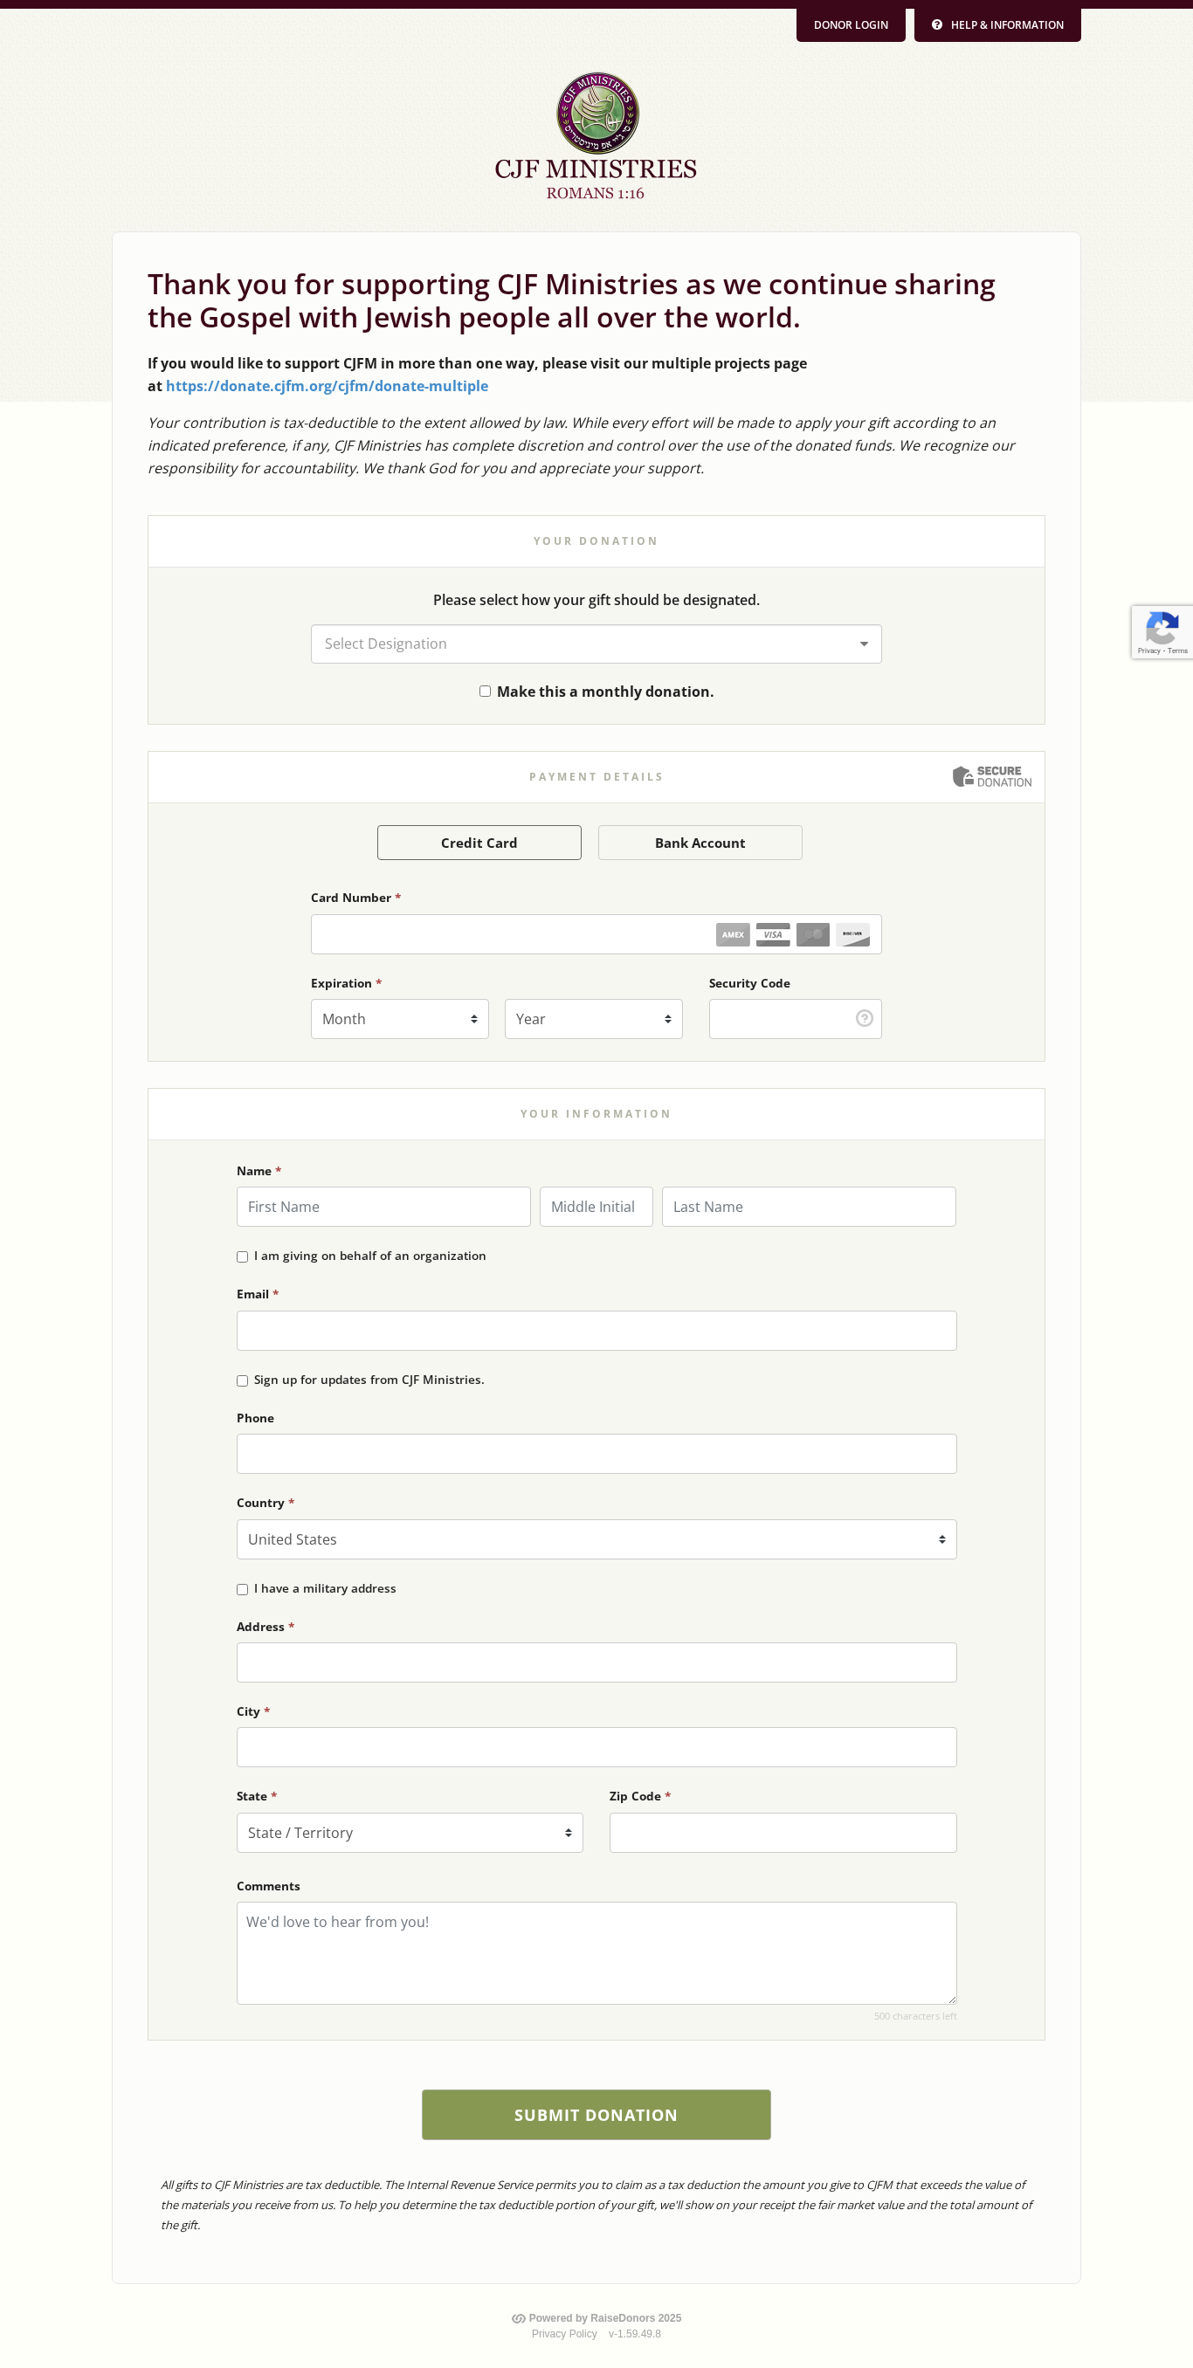
Task: Focus the First Name field
Action: 383,1206
